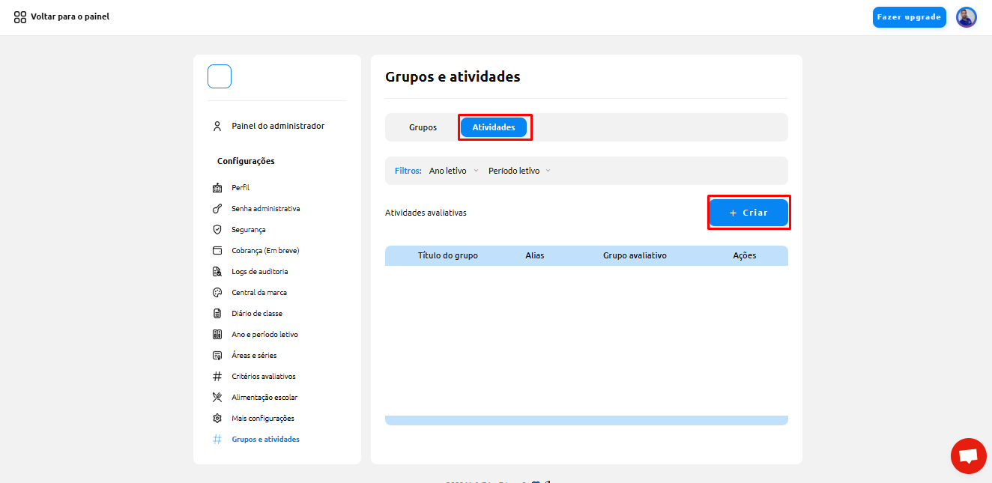
Task: Open Mais configurações
Action: 263,419
